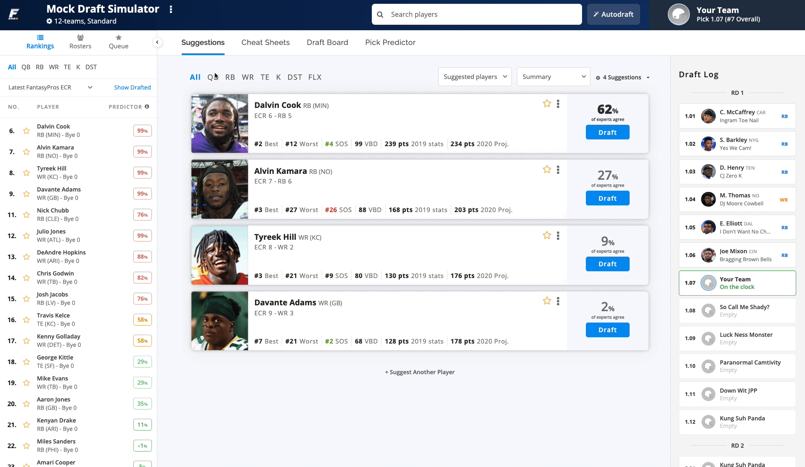Click the Predictor info icon
This screenshot has width=805, height=467.
[x=147, y=107]
